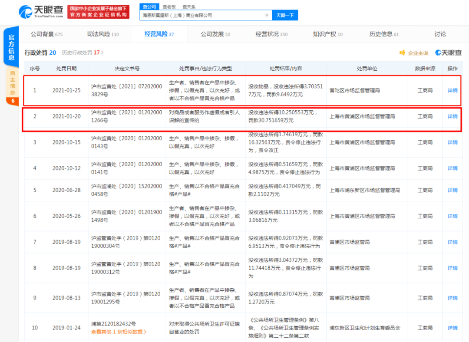Screen dimensions: 469x342
Task: Switch to the 查老板 search tab
Action: (169, 7)
